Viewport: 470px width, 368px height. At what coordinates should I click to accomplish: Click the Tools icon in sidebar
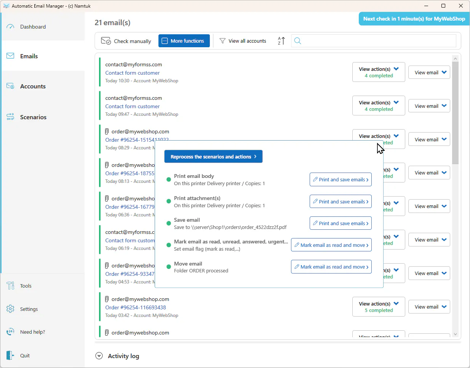(10, 286)
